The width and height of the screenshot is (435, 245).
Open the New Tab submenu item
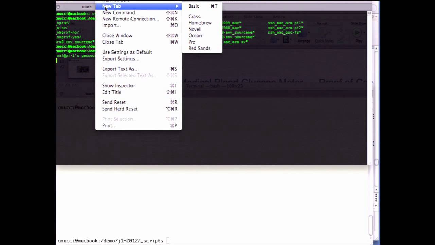click(139, 6)
